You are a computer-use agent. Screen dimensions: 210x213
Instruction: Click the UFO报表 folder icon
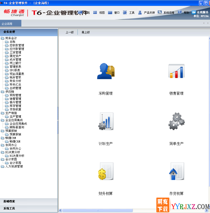point(7,70)
